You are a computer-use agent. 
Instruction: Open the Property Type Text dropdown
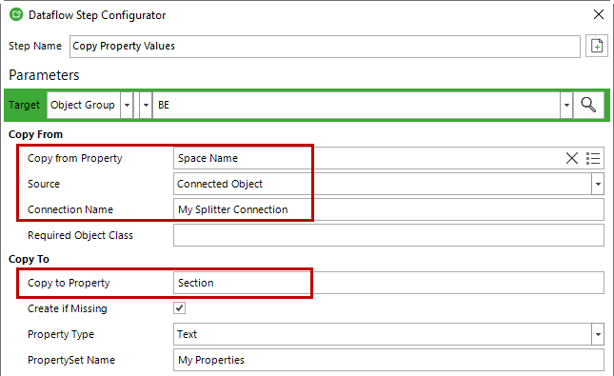598,334
